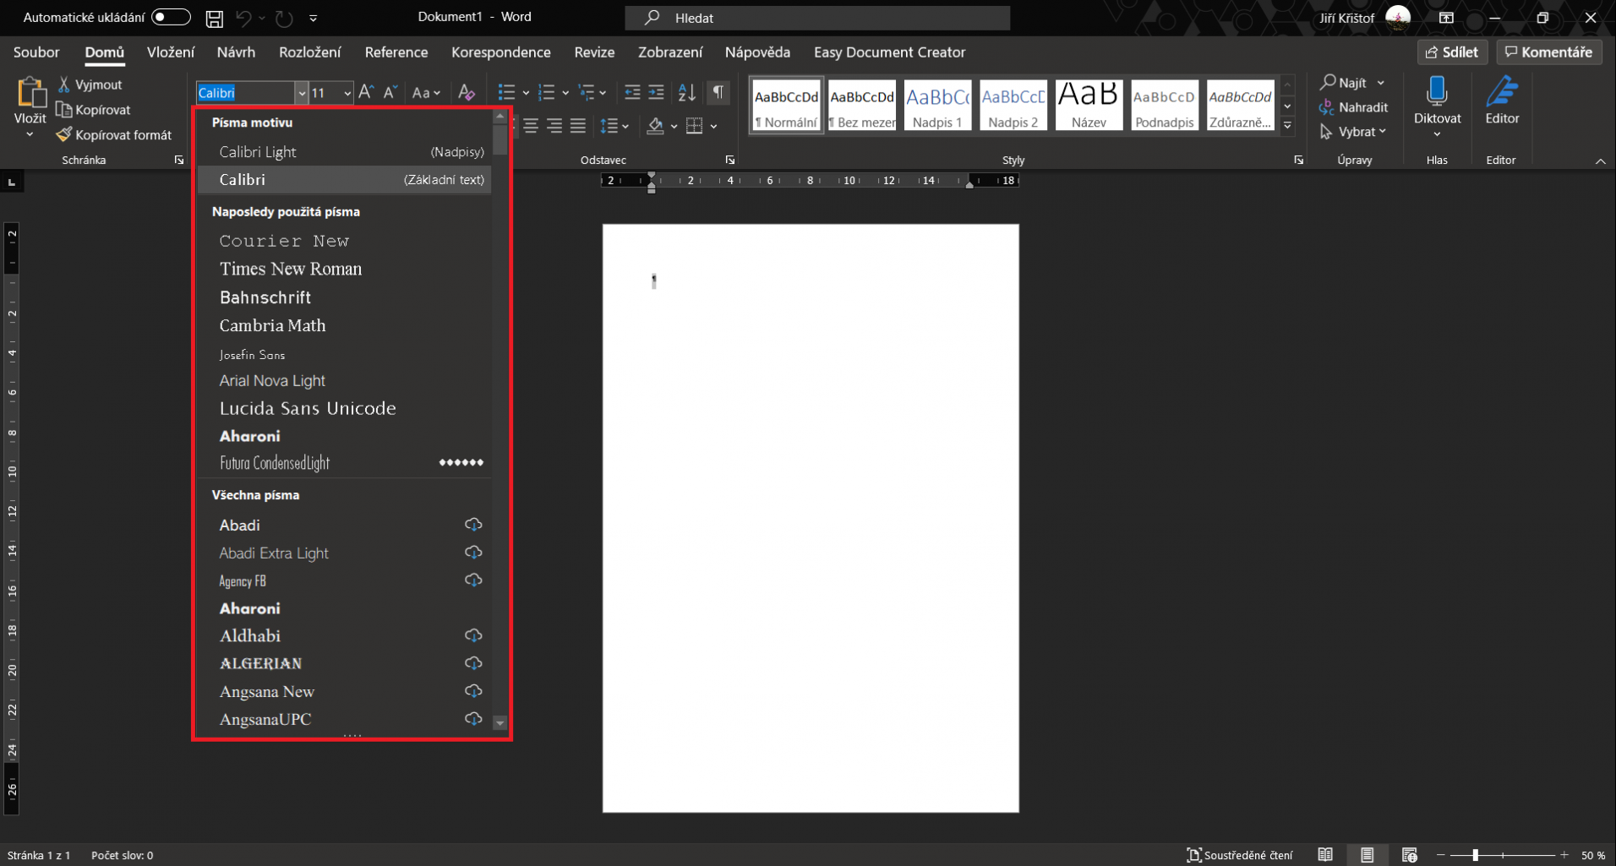Click the Increase font size icon

point(366,92)
